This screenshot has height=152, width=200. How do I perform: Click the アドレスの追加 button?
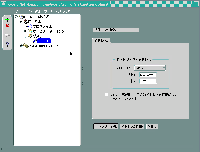click(106, 126)
